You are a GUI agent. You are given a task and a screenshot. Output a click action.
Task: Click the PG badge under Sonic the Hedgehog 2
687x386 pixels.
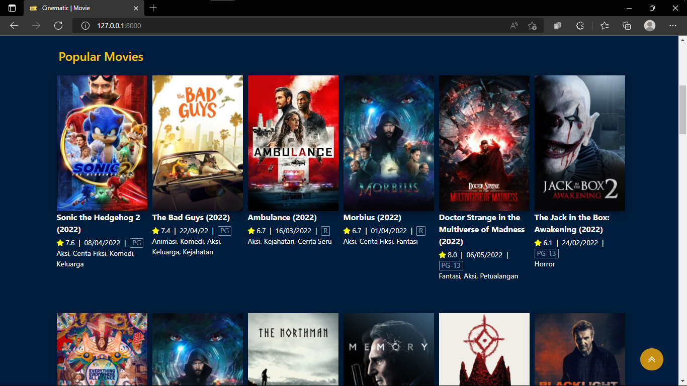click(x=136, y=243)
